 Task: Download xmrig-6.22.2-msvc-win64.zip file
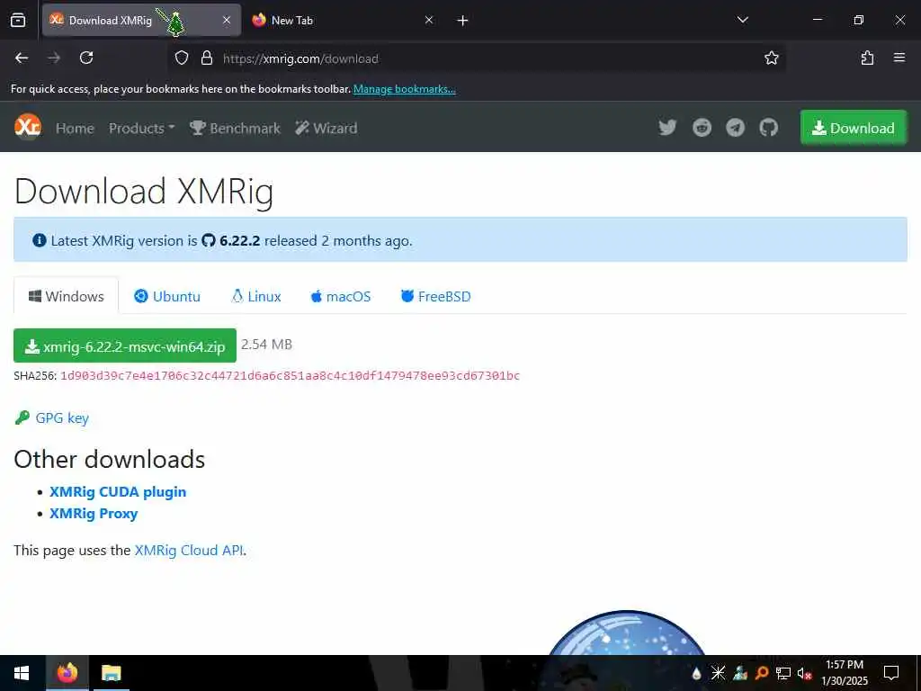pos(124,346)
